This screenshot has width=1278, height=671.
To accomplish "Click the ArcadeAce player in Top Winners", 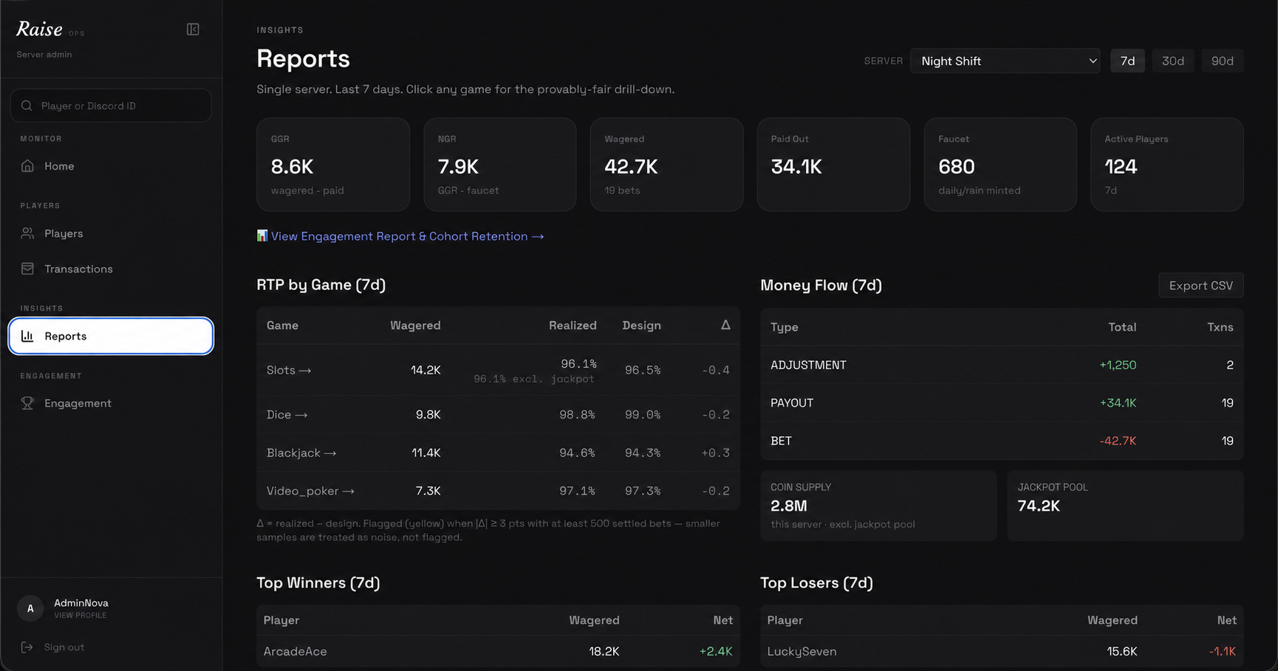I will [295, 652].
